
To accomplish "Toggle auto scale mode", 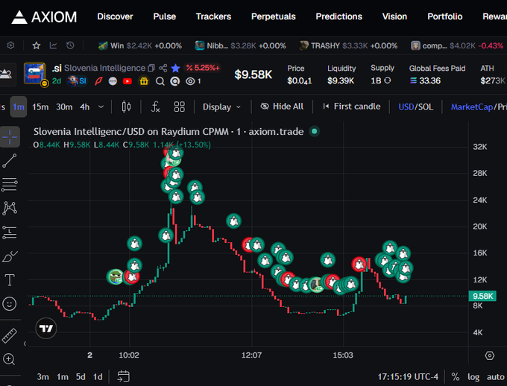I will tap(495, 377).
